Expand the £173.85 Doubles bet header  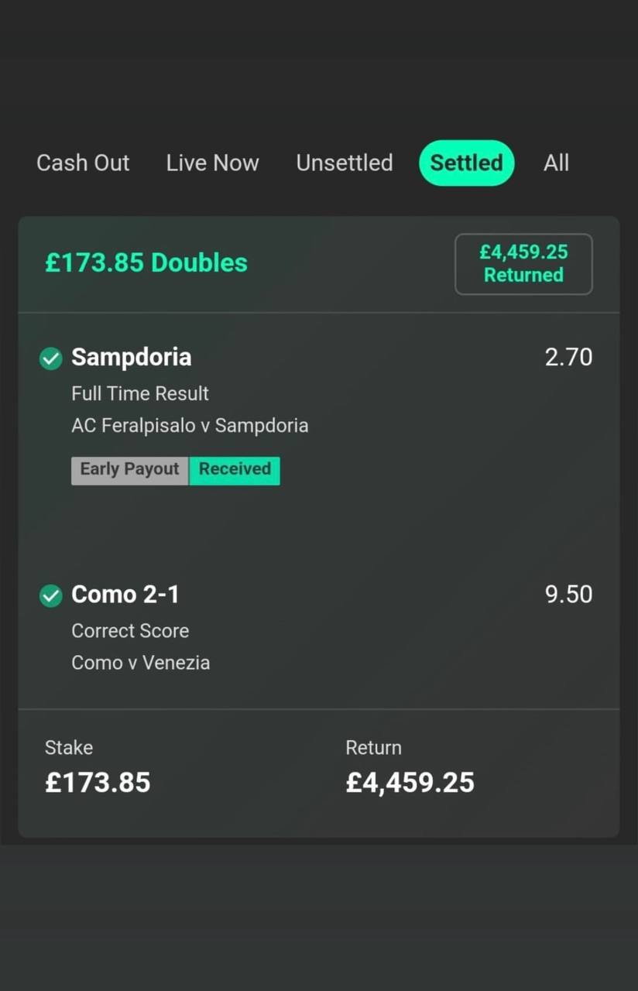coord(146,263)
